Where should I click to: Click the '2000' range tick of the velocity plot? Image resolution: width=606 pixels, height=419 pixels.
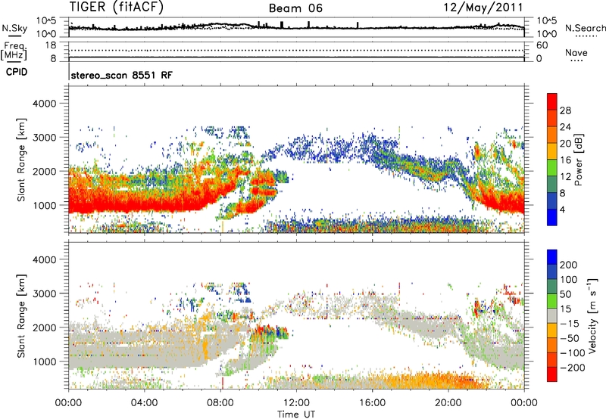45,327
